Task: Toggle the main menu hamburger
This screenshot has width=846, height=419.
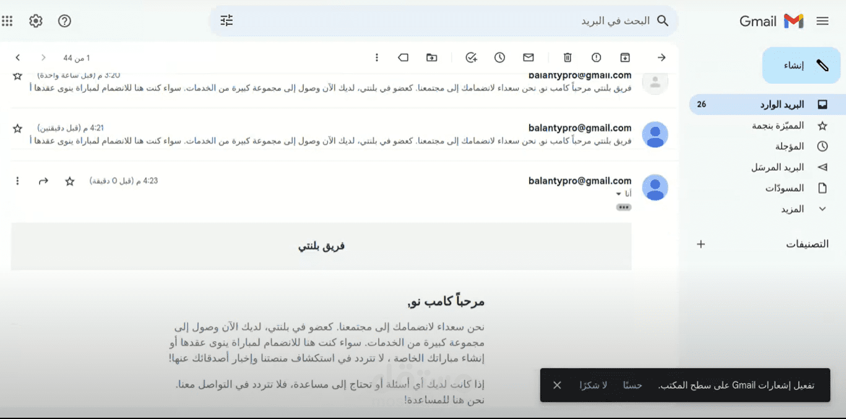Action: point(822,21)
